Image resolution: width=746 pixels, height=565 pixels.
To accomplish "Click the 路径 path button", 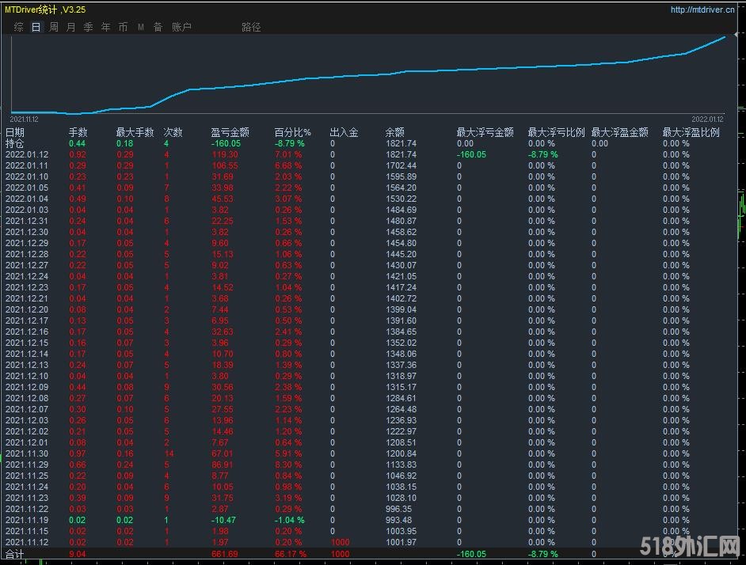I will coord(251,27).
